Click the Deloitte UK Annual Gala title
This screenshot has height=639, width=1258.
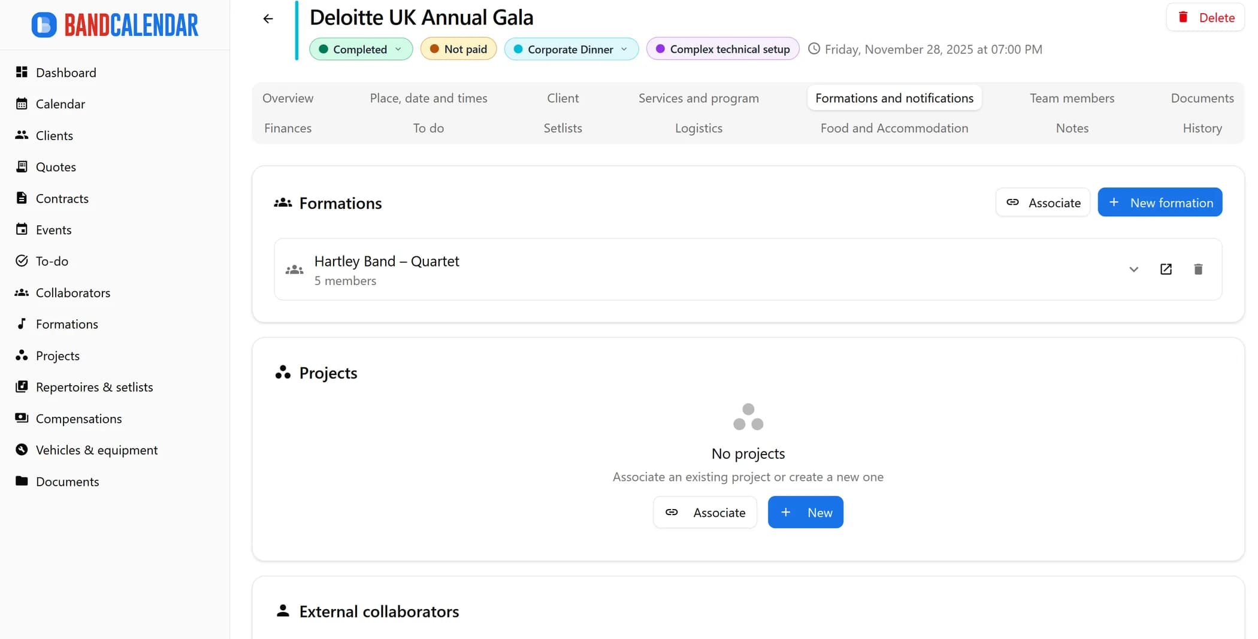(x=421, y=17)
